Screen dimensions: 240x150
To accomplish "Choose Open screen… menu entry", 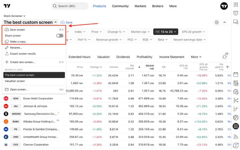I will 34,90.
